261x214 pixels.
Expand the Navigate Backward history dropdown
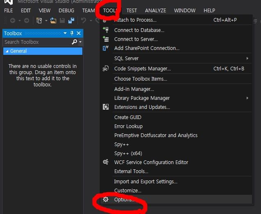[20, 20]
